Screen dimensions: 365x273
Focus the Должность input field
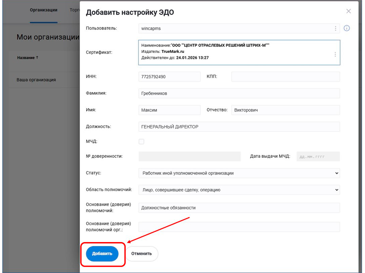[x=239, y=127]
